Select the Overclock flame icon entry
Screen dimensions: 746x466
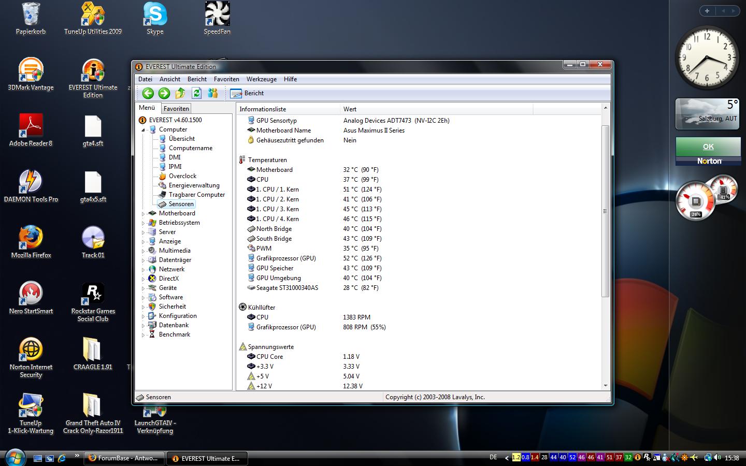pyautogui.click(x=162, y=176)
